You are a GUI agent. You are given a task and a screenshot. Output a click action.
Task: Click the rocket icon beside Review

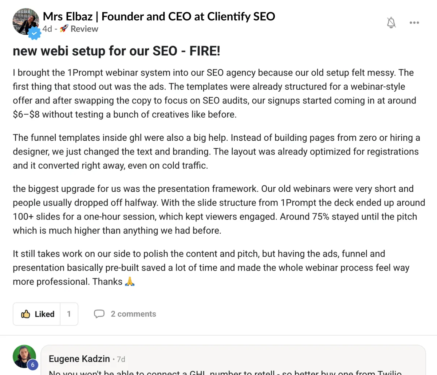pos(64,29)
